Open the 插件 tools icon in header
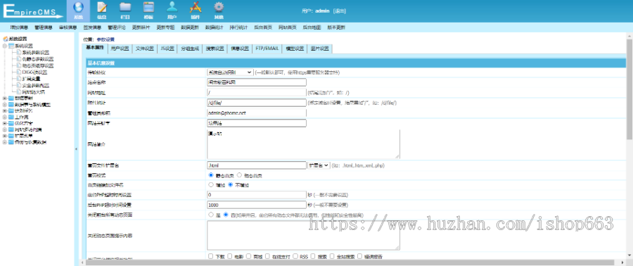Screen dimensions: 633x266 [x=196, y=7]
